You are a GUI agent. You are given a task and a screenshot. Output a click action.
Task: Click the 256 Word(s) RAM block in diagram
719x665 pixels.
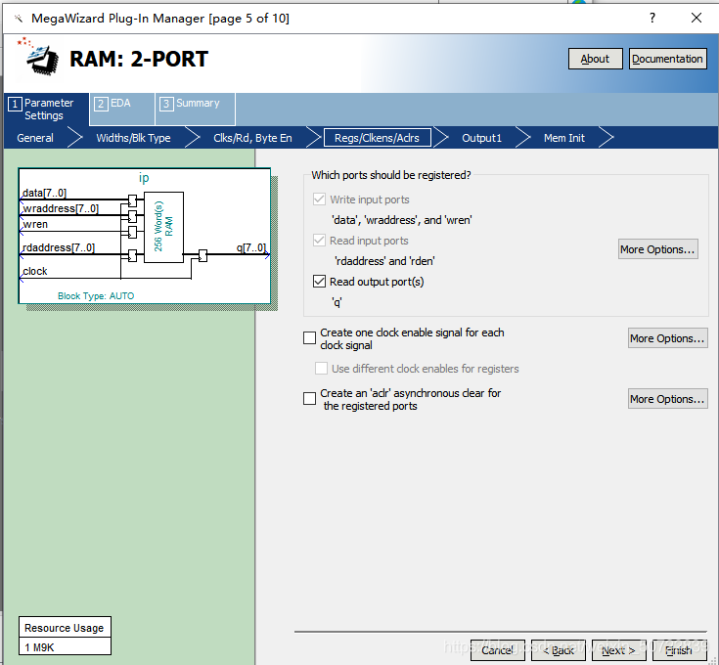[163, 227]
